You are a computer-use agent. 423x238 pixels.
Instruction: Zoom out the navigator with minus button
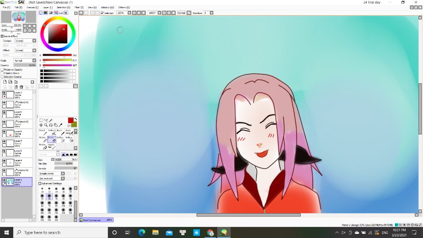tap(25, 26)
